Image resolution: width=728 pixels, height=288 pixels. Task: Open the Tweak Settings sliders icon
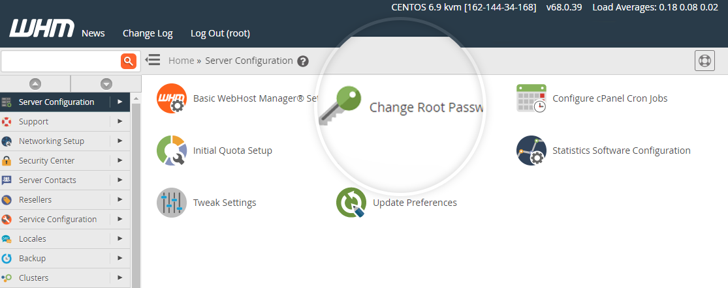tap(172, 203)
